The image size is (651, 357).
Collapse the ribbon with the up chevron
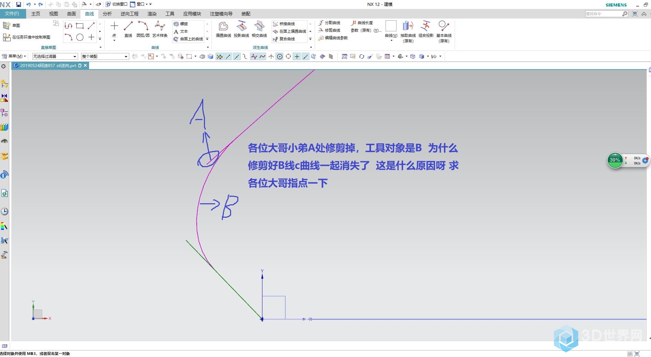(644, 14)
